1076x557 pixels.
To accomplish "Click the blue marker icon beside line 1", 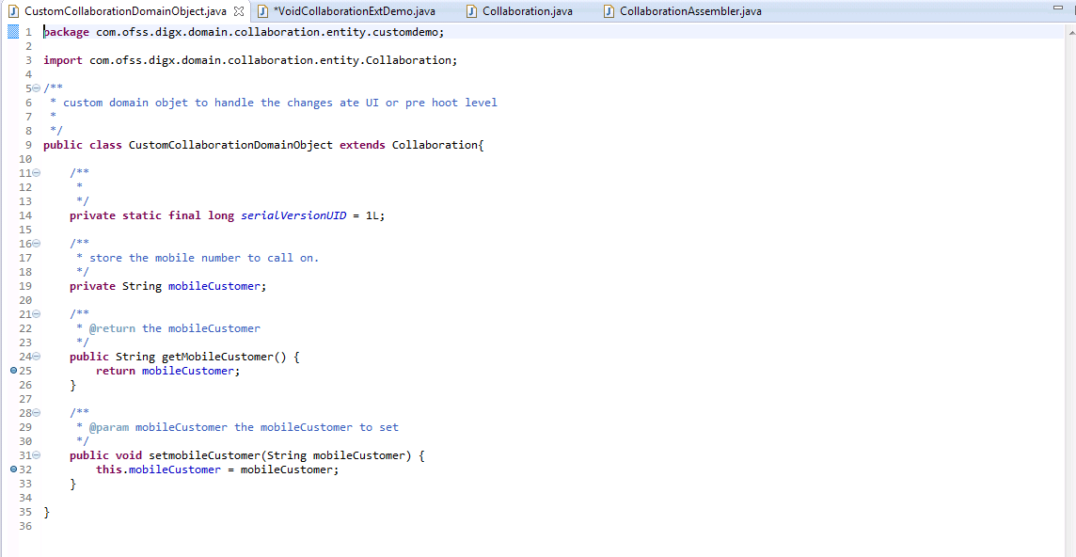I will pyautogui.click(x=11, y=31).
